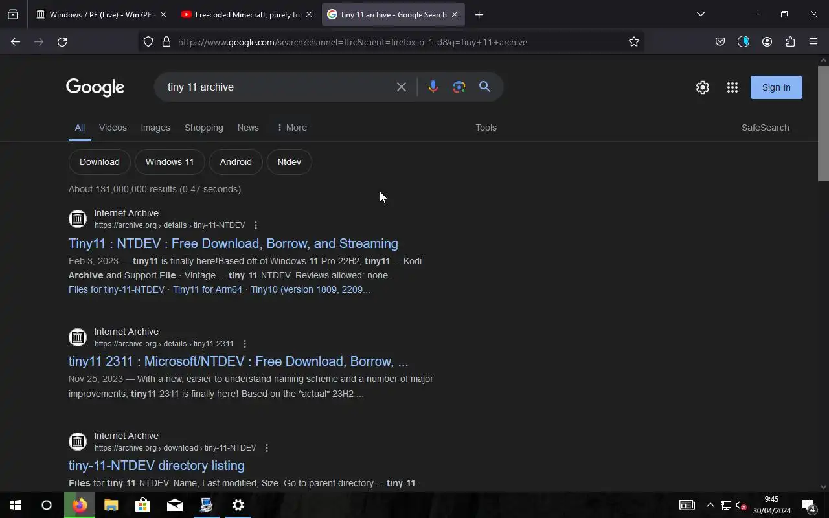The image size is (829, 518).
Task: Open File Explorer from taskbar
Action: tap(111, 505)
